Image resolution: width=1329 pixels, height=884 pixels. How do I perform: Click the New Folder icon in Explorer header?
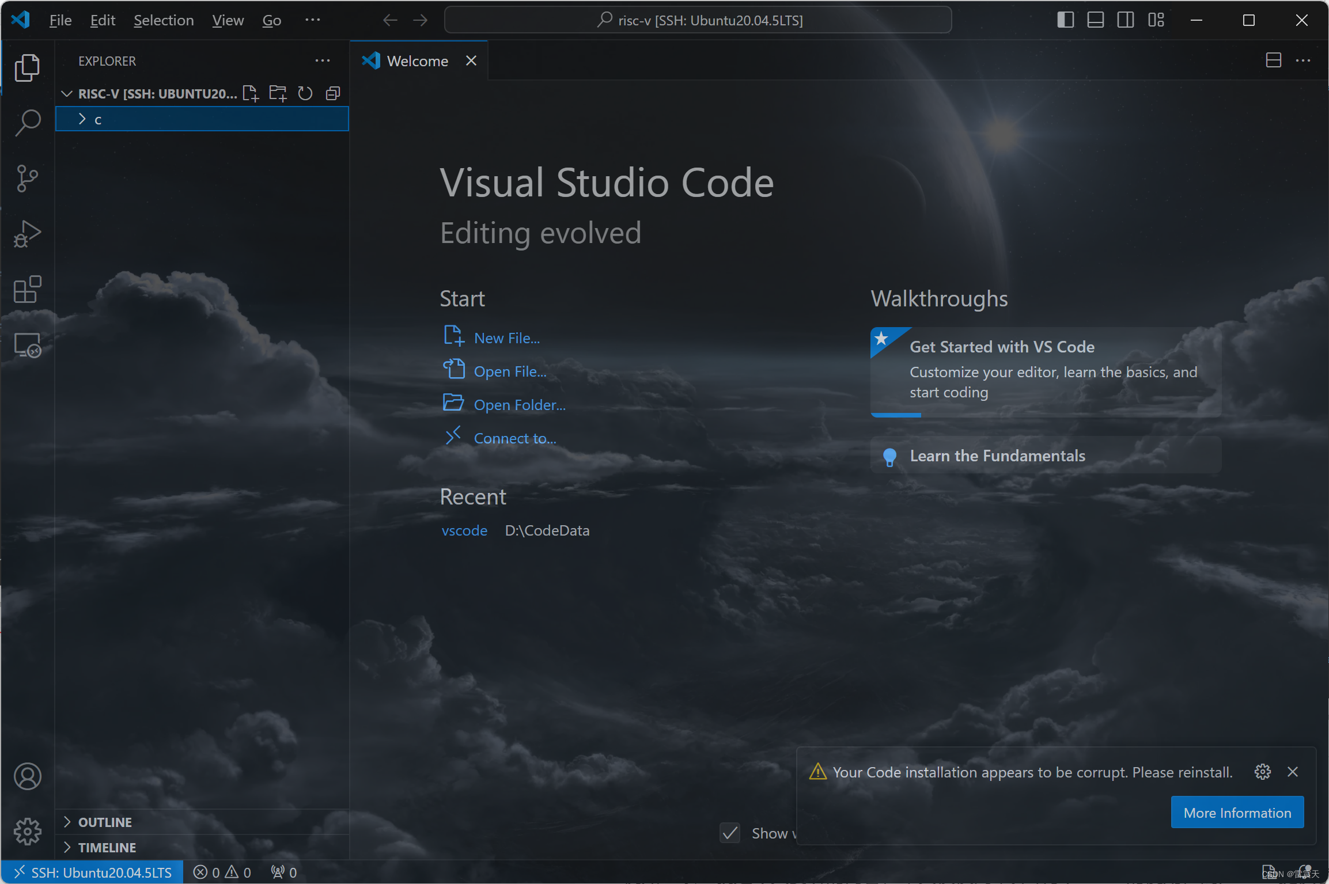click(278, 93)
